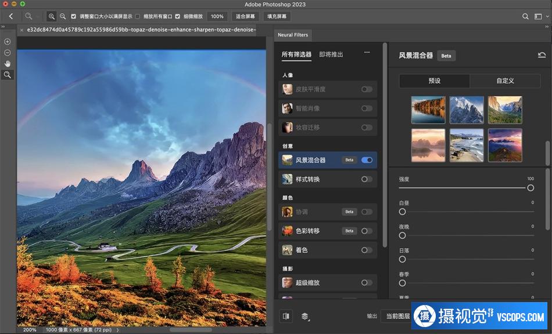
Task: Close the e32dc8474d0a document tab
Action: (22, 30)
